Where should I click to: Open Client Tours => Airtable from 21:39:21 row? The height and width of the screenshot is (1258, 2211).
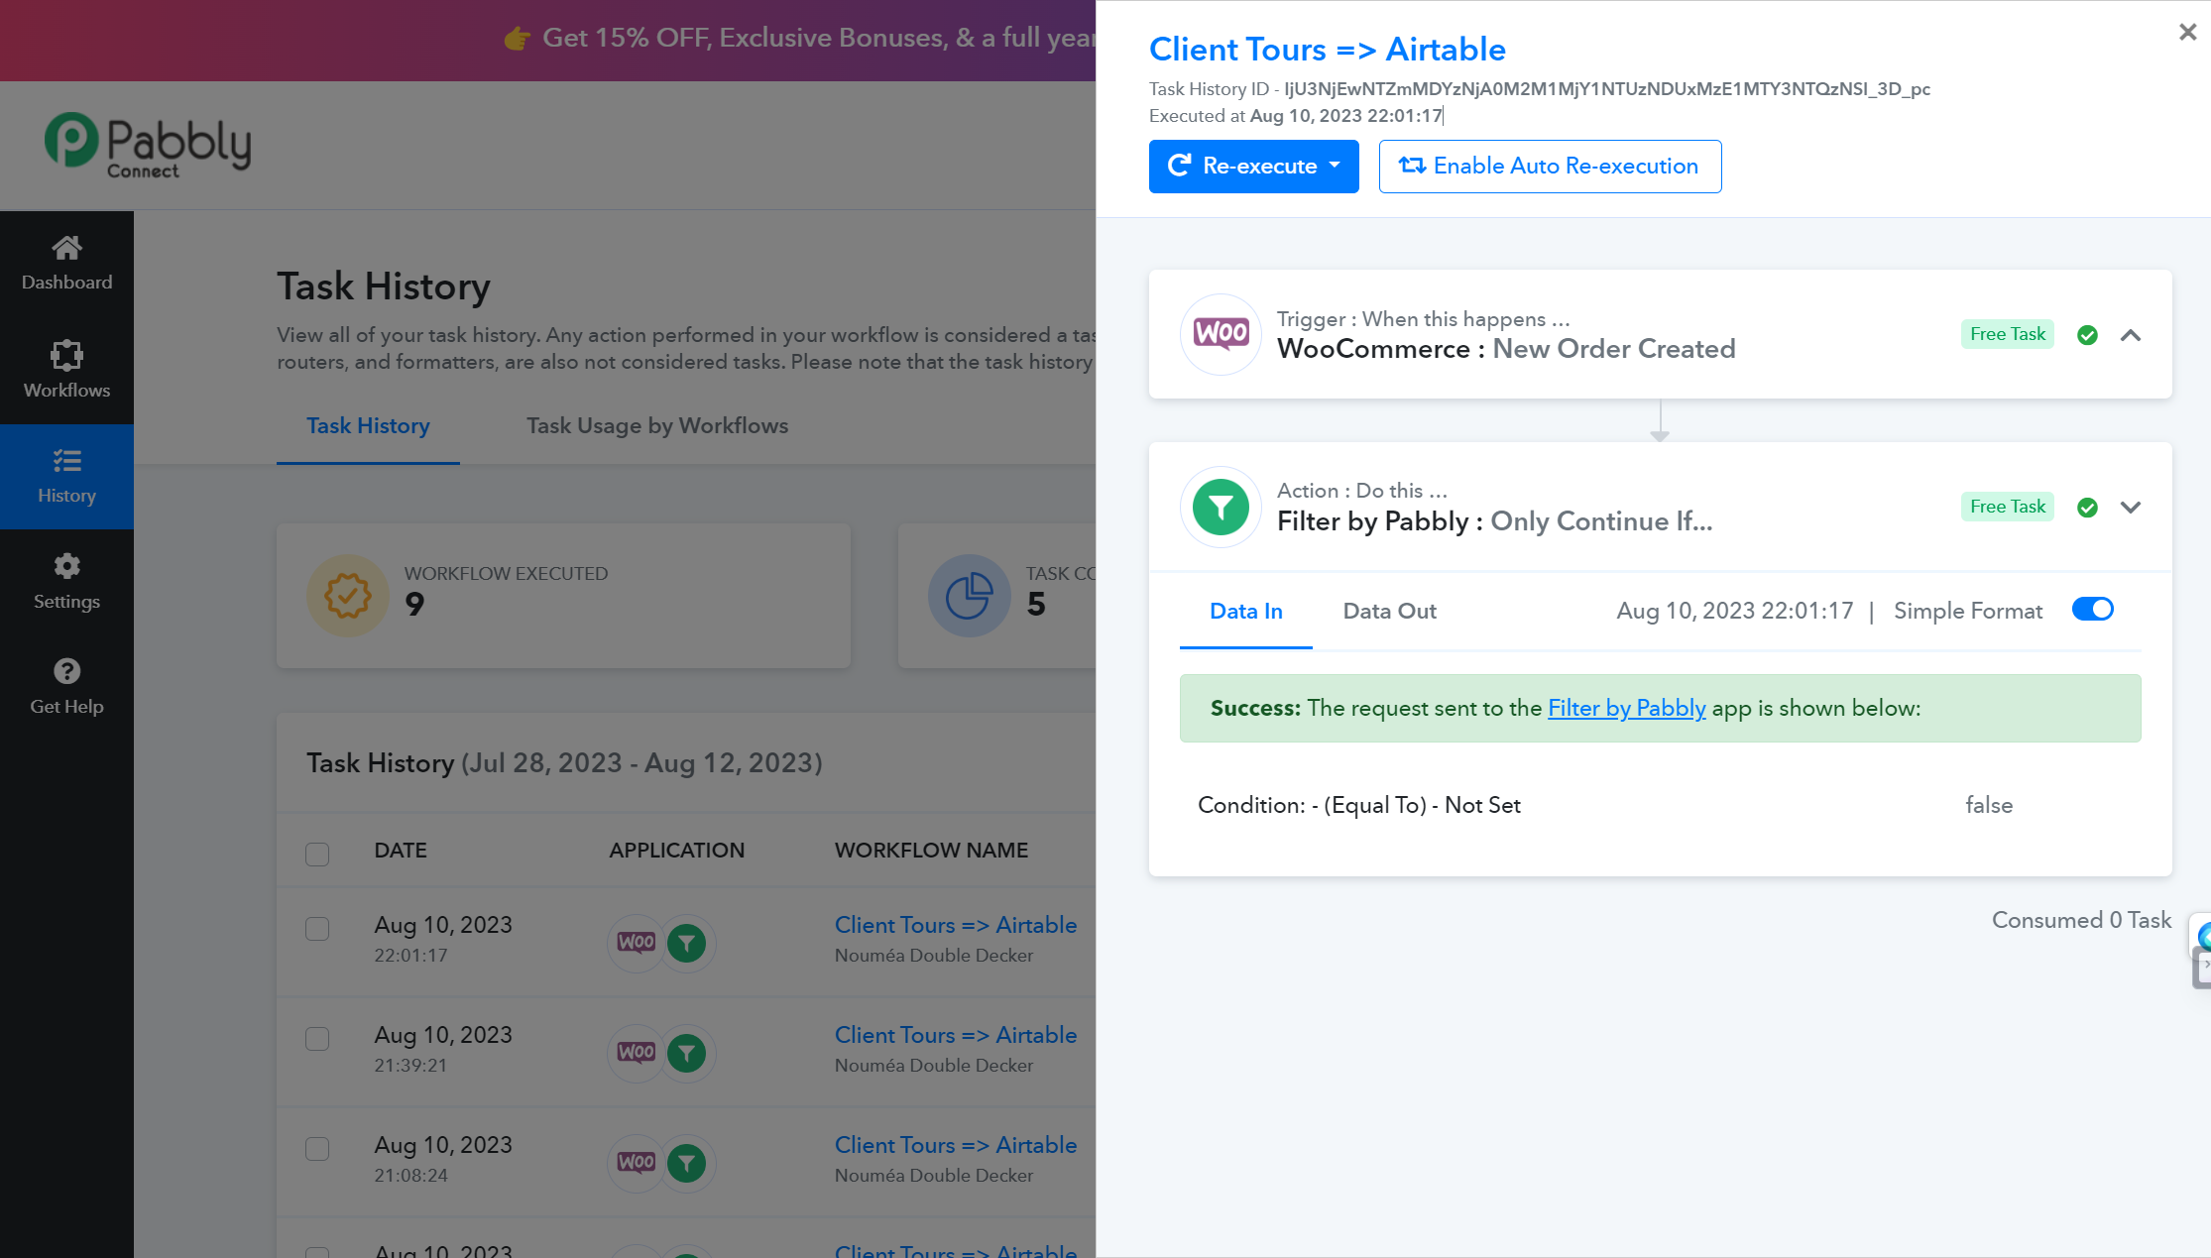coord(956,1035)
